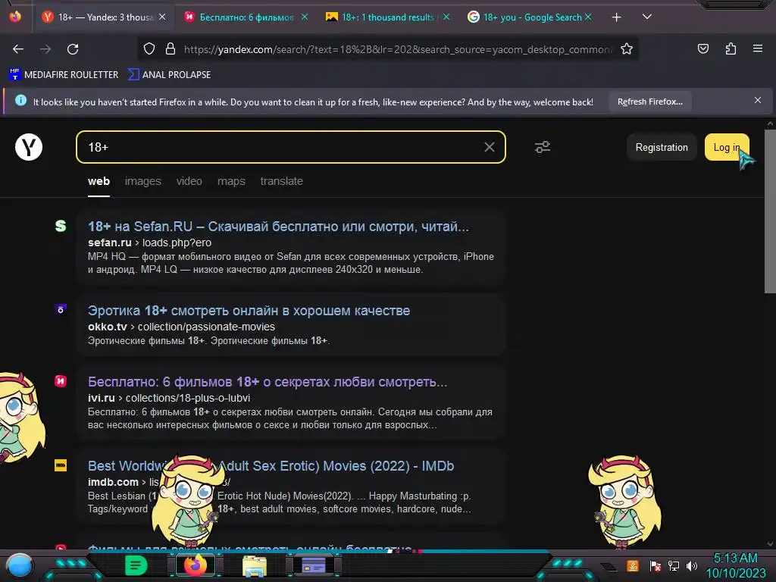Click the Refresh Firefox button
The height and width of the screenshot is (582, 776).
[x=649, y=102]
